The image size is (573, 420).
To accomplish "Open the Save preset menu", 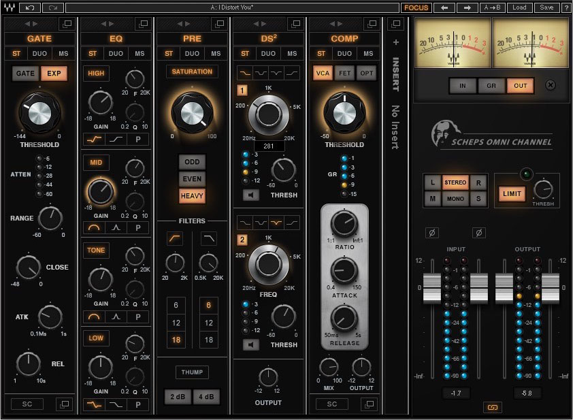I will click(x=546, y=7).
